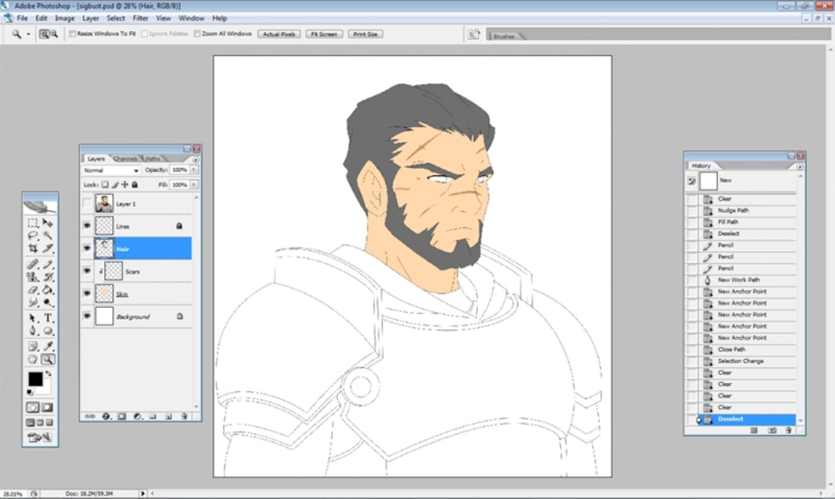Delete layer using the Layers panel trash icon
835x499 pixels.
click(184, 417)
